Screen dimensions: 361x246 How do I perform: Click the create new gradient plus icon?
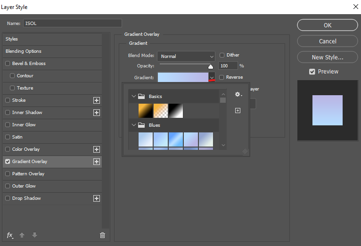tap(238, 111)
